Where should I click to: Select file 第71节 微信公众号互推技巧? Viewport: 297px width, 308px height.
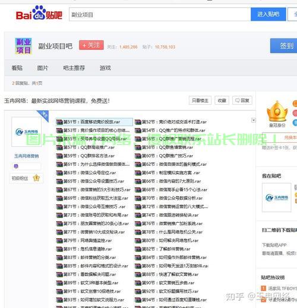[91, 207]
